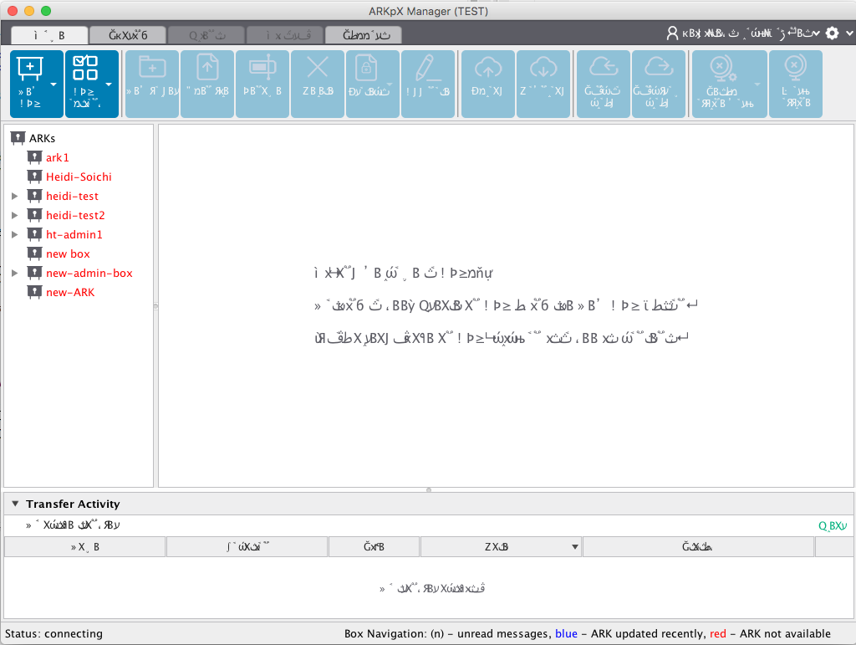Click the board icon beside new box
Image resolution: width=856 pixels, height=645 pixels.
[x=34, y=253]
